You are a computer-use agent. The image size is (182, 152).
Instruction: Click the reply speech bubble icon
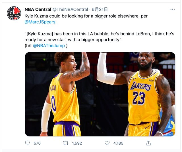pyautogui.click(x=28, y=143)
